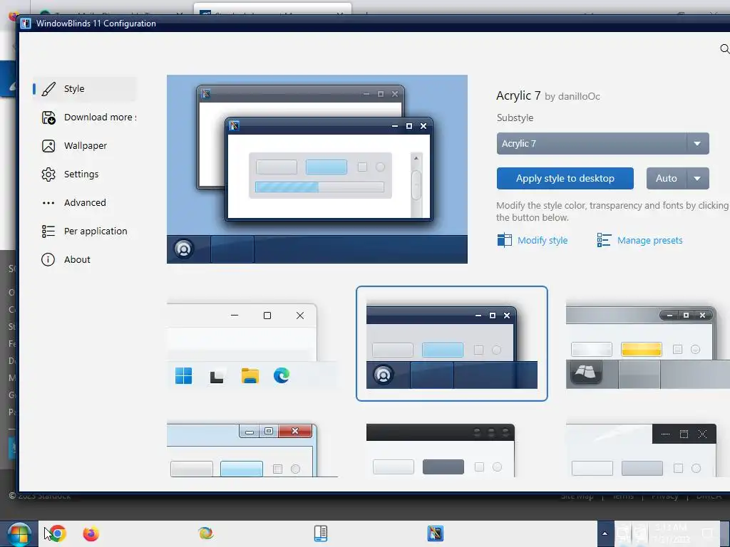This screenshot has height=547, width=730.
Task: Show hidden system tray icons
Action: 605,533
